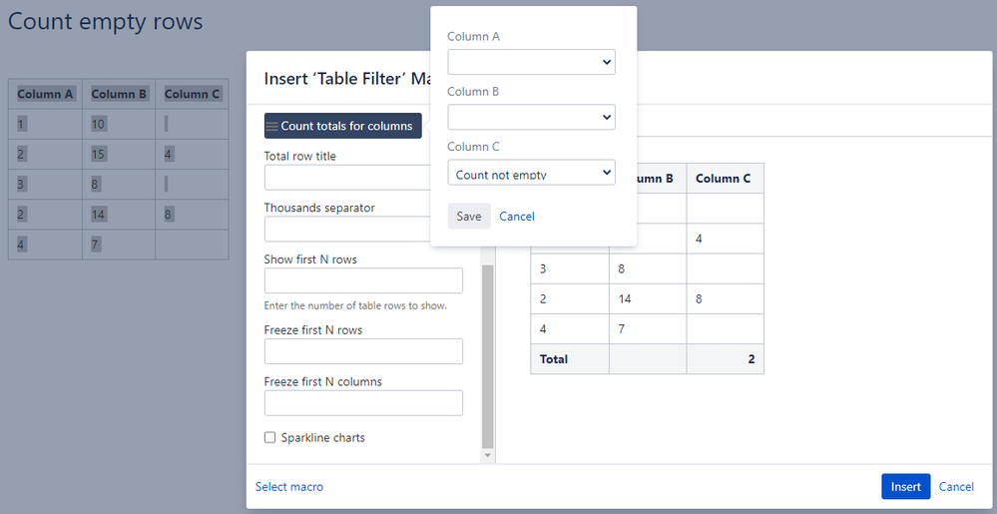Image resolution: width=997 pixels, height=514 pixels.
Task: Open the Column A dropdown
Action: (532, 62)
